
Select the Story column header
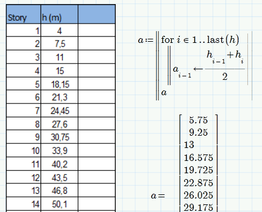23,14
